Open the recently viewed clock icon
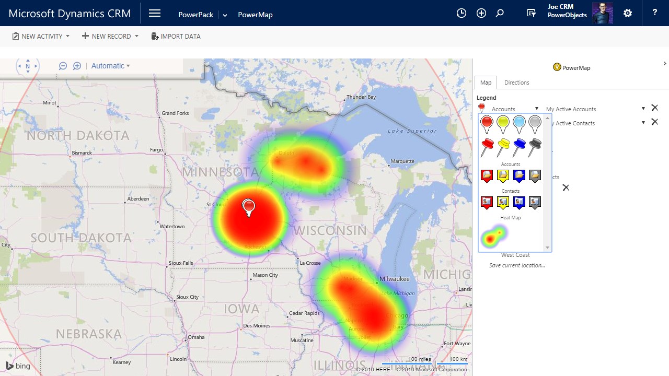The width and height of the screenshot is (669, 376). click(x=461, y=14)
